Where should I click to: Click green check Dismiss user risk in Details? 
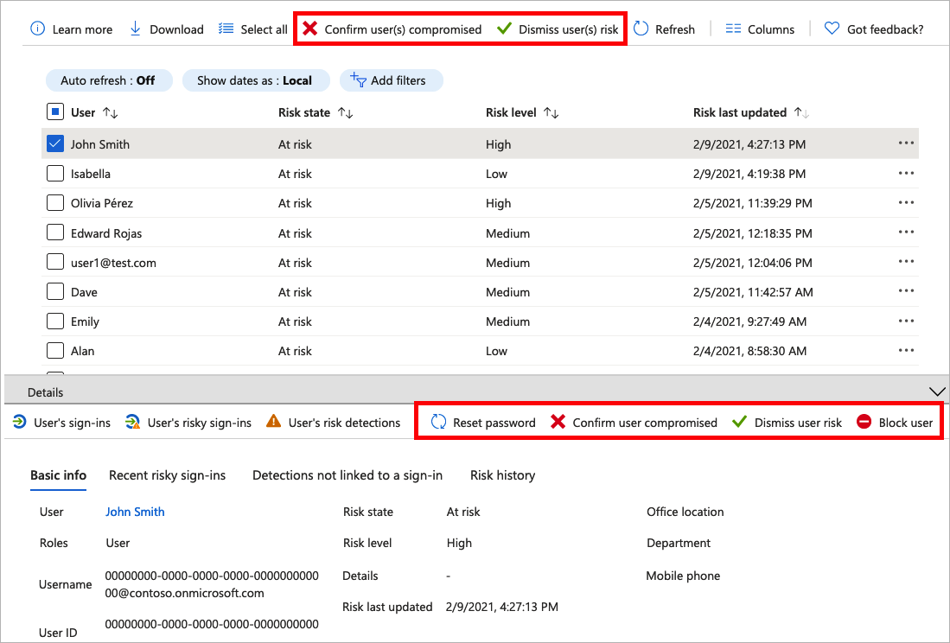tap(739, 422)
